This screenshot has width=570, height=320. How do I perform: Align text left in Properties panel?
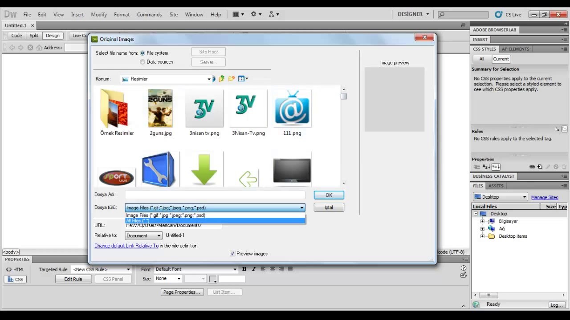click(263, 269)
